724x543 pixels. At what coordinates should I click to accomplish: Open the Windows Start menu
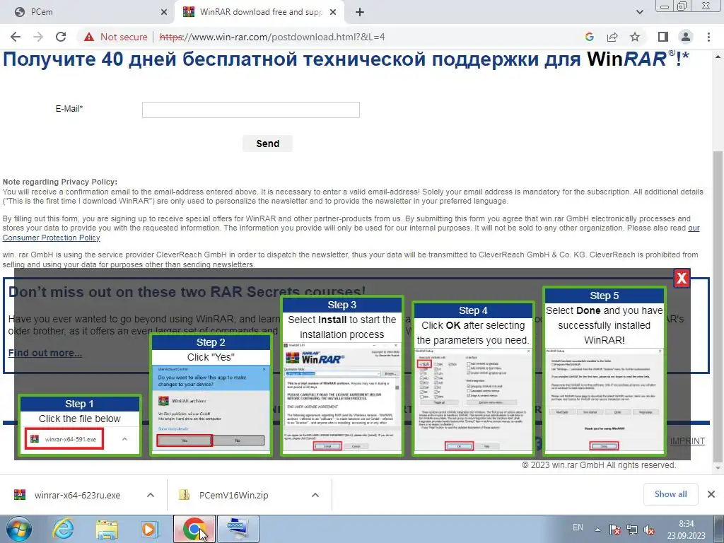(x=19, y=529)
